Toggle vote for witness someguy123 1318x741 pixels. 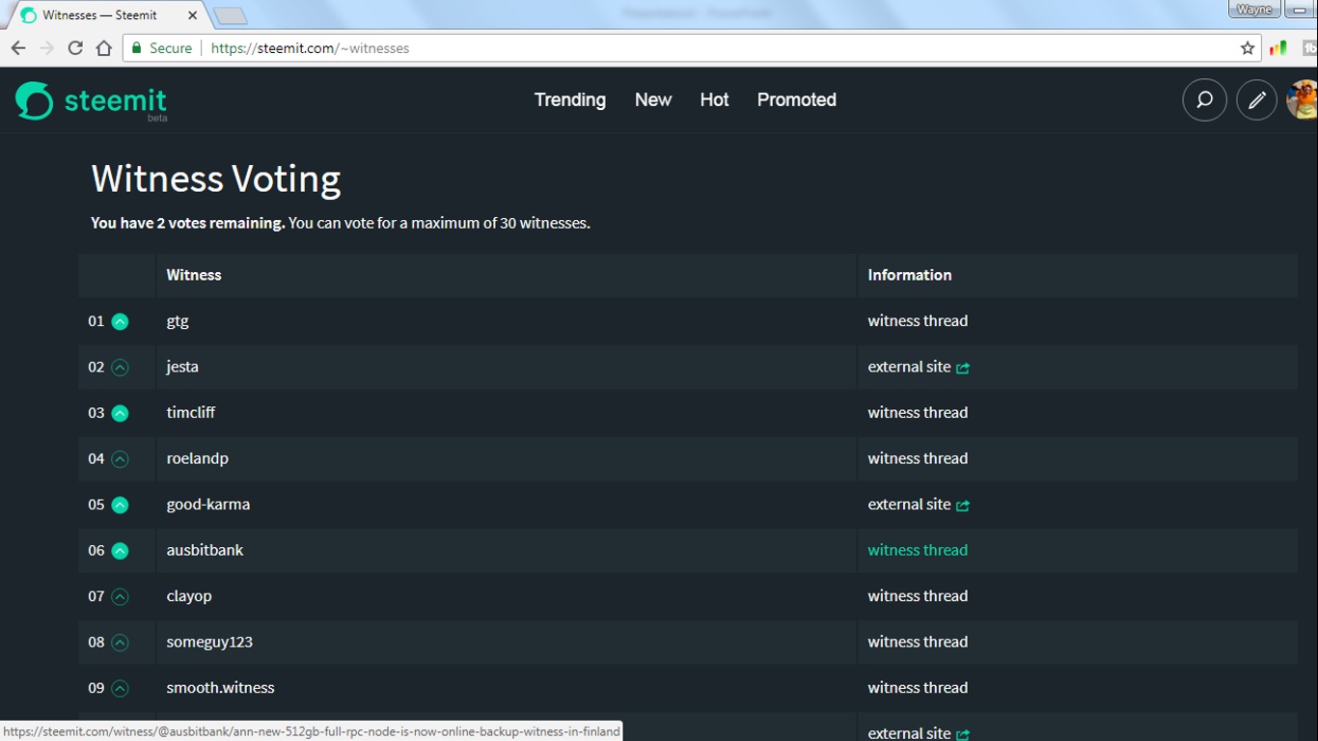point(120,643)
